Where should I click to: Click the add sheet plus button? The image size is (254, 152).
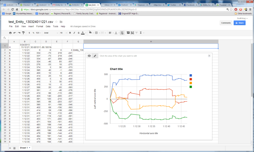pyautogui.click(x=10, y=148)
